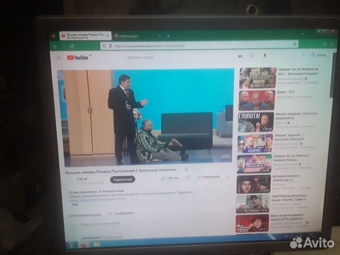Open the YouTube hamburger guide menu

[x=59, y=58]
